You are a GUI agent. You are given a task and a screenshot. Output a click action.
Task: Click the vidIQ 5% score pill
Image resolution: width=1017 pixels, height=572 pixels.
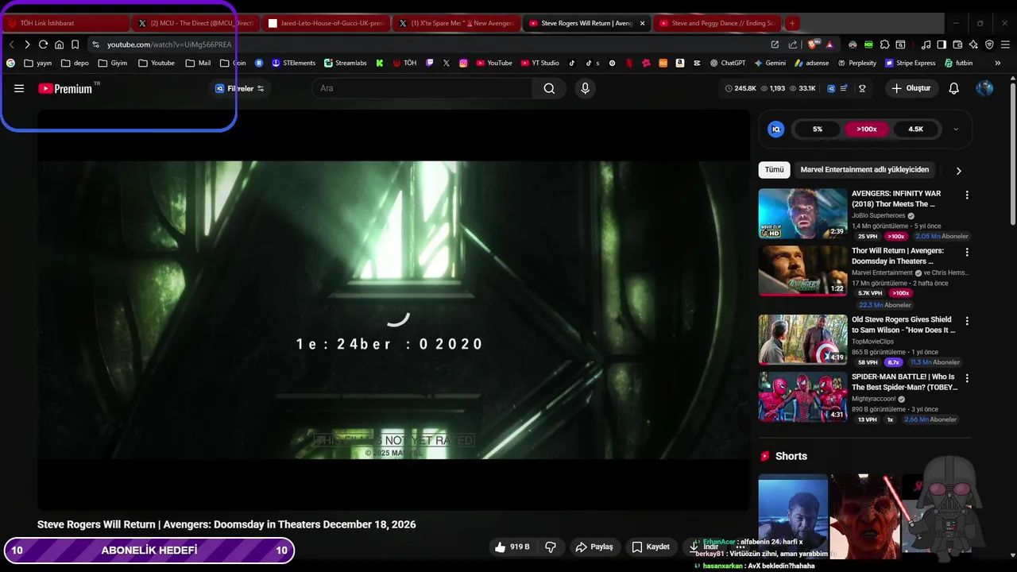click(x=817, y=129)
